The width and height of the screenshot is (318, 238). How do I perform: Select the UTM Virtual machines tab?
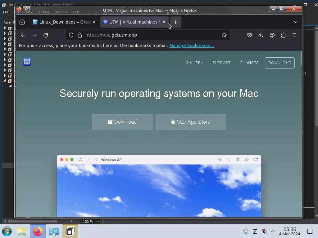[x=134, y=22]
